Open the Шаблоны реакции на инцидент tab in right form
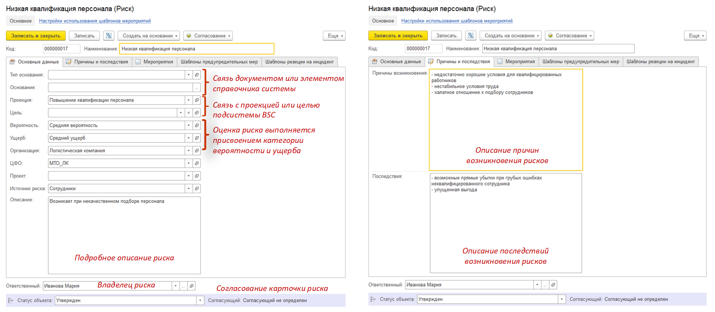Image resolution: width=715 pixels, height=312 pixels. (x=660, y=62)
